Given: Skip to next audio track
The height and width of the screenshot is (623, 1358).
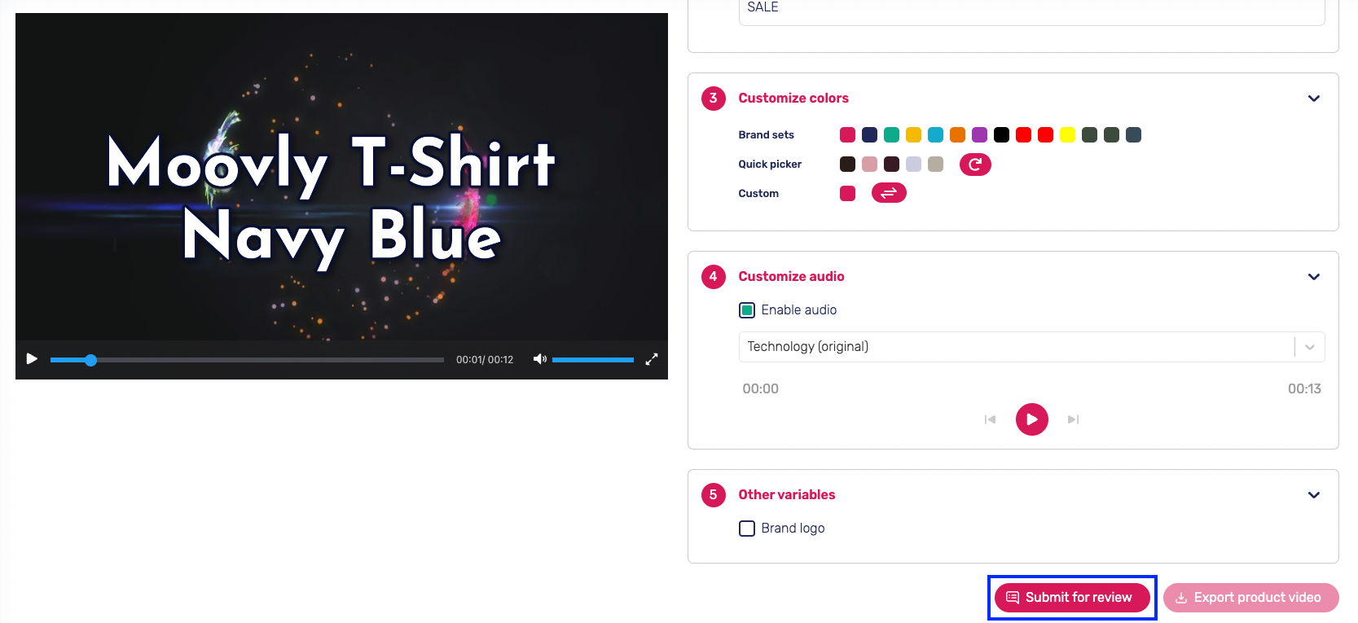Looking at the screenshot, I should pos(1074,419).
